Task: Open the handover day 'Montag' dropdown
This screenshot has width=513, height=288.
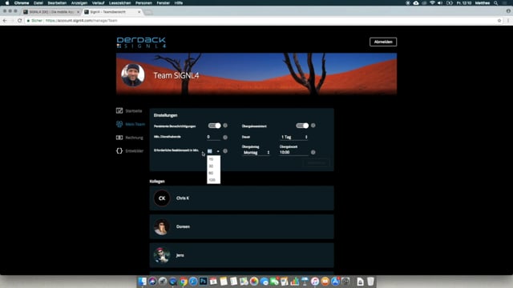Action: (x=256, y=153)
